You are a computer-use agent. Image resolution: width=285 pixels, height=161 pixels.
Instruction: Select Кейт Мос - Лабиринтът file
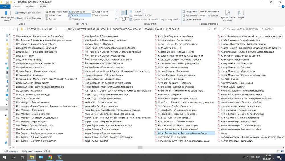pos(170,94)
